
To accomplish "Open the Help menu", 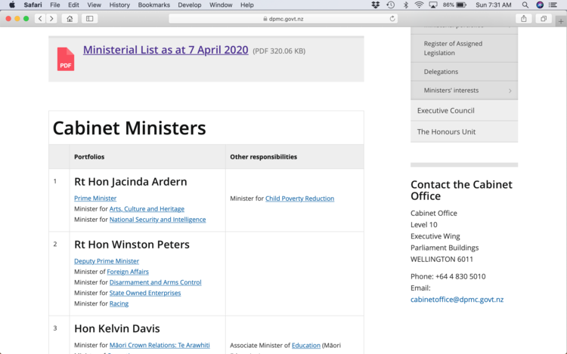I will pyautogui.click(x=247, y=5).
